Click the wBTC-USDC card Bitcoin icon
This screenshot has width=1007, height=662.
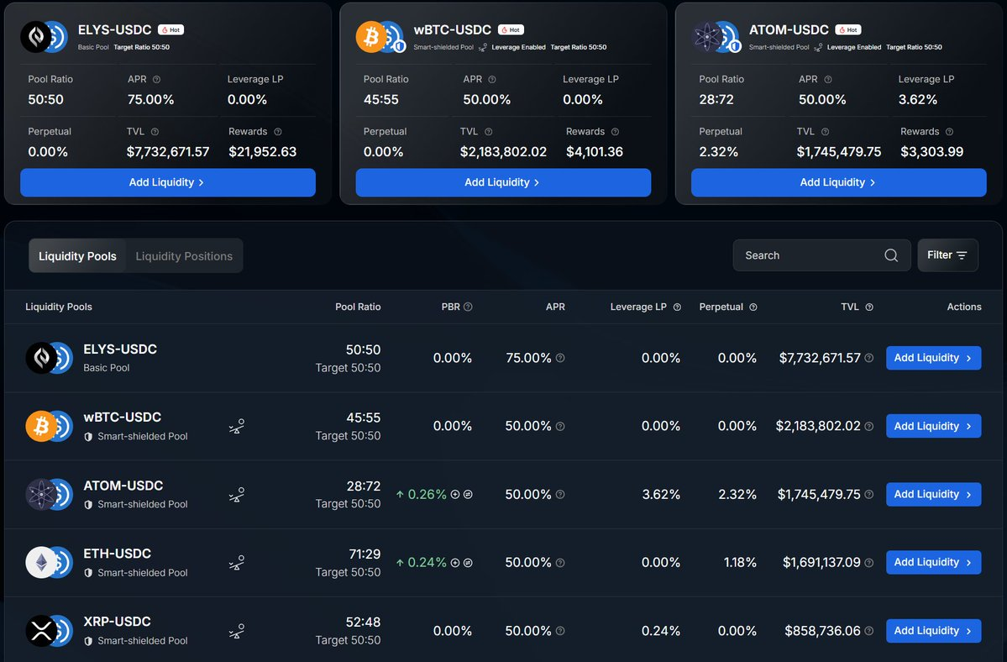[x=371, y=37]
